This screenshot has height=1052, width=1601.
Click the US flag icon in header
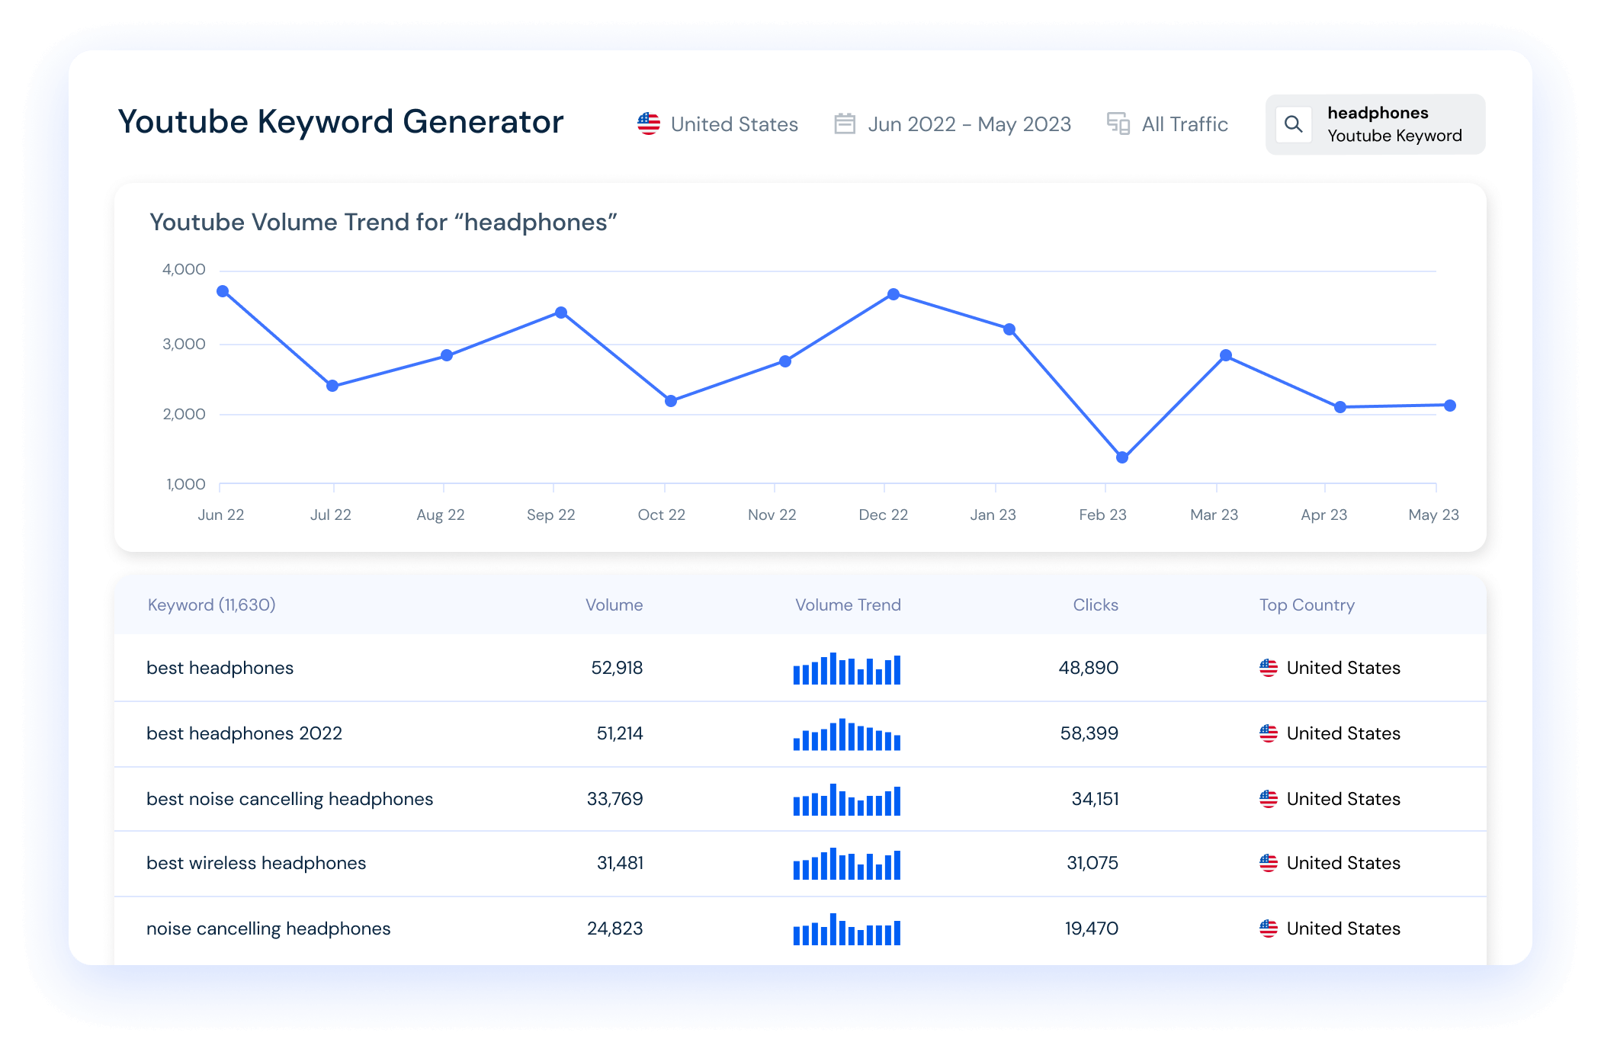pyautogui.click(x=649, y=123)
